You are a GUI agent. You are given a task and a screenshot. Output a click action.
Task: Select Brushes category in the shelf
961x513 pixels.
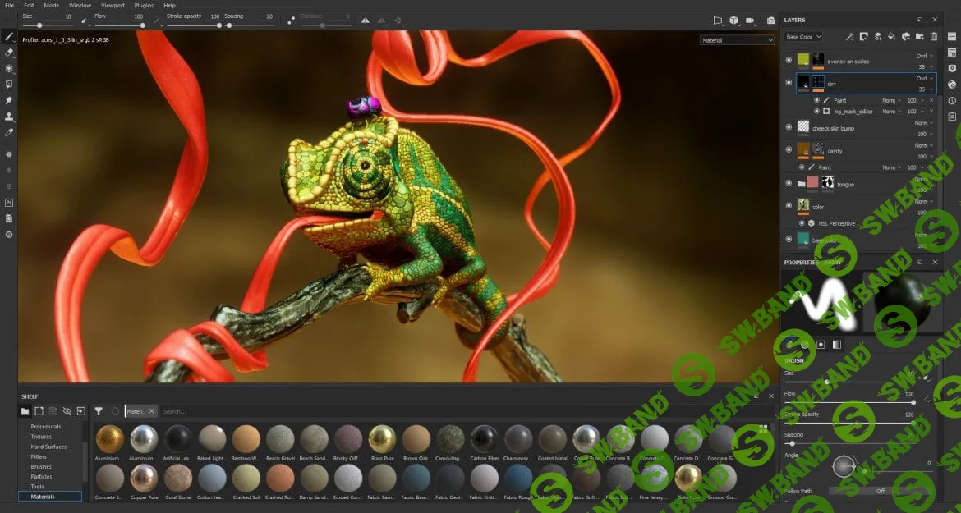(x=41, y=467)
